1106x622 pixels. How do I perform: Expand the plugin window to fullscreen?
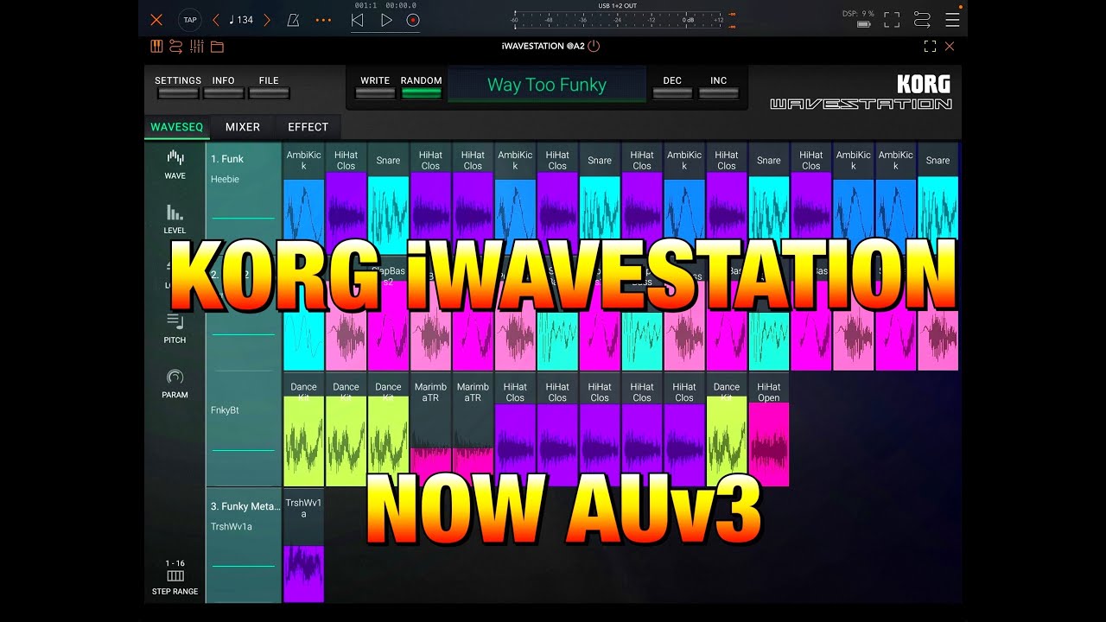(930, 47)
